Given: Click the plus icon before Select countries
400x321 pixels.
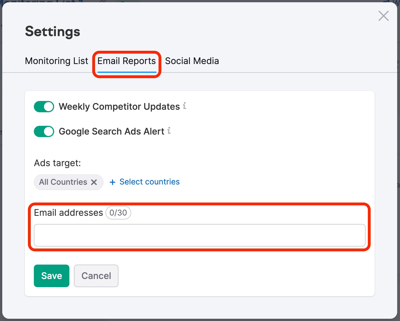Looking at the screenshot, I should (x=113, y=182).
